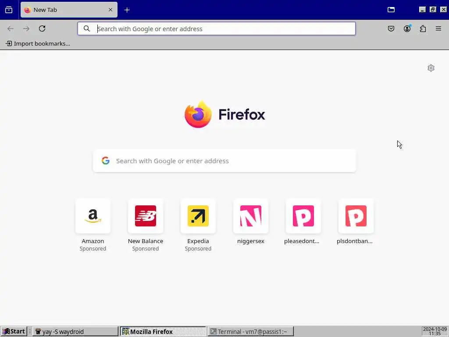Focus the URL address bar
Screen dimensions: 449x337
point(217,29)
